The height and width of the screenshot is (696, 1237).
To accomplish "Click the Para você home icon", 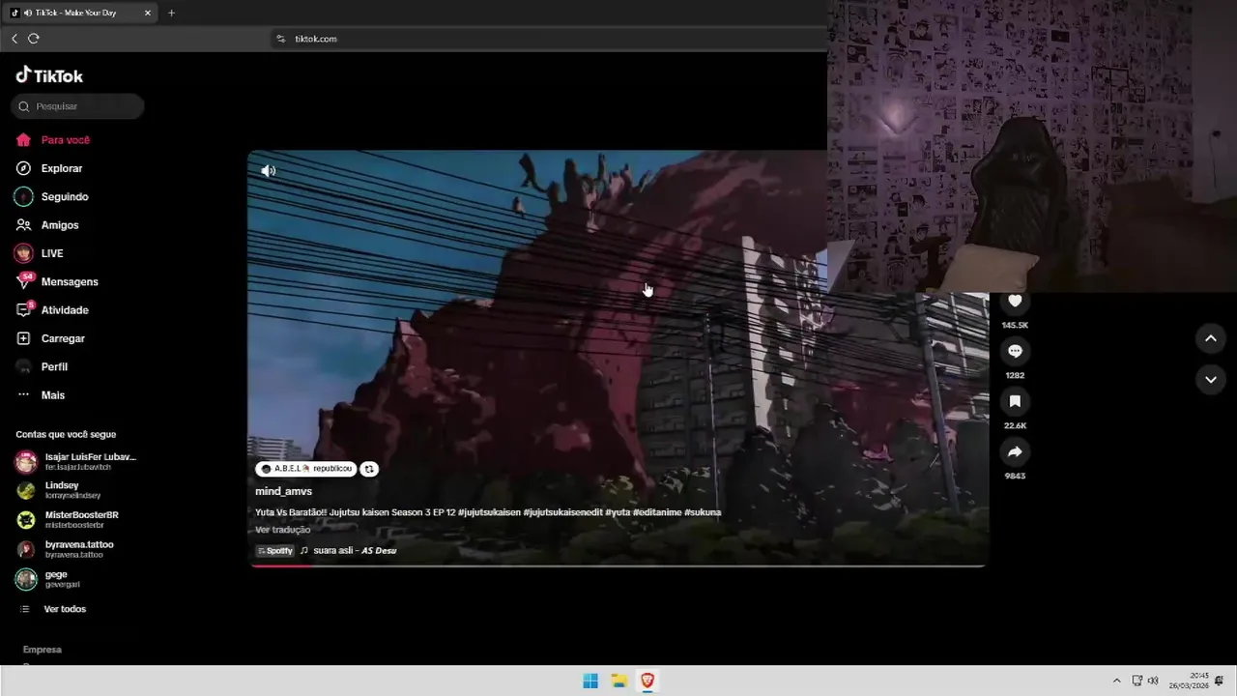I will [x=23, y=140].
